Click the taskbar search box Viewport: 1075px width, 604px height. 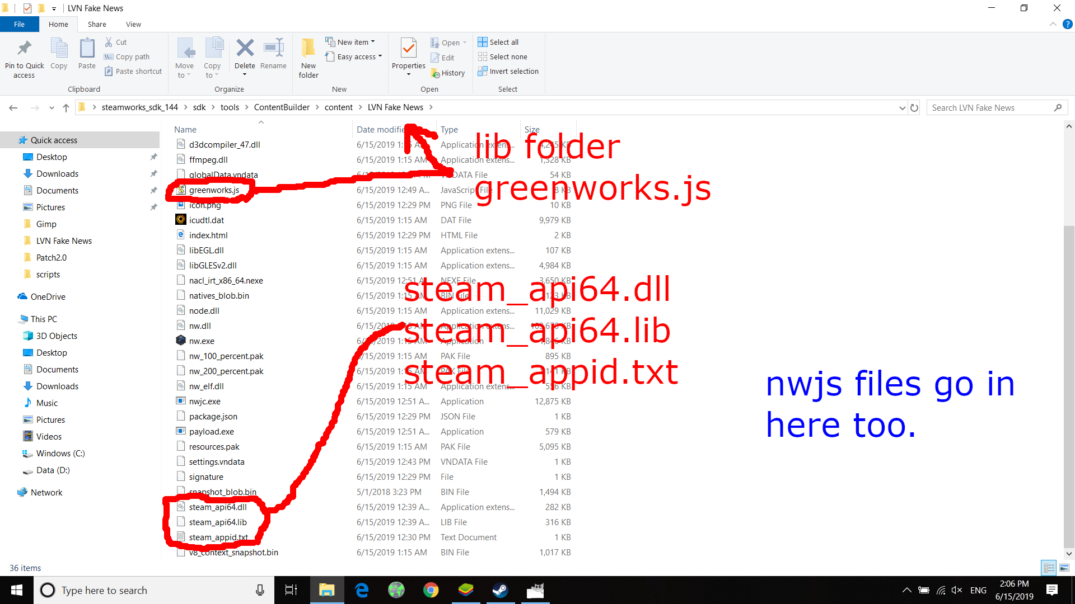(154, 590)
